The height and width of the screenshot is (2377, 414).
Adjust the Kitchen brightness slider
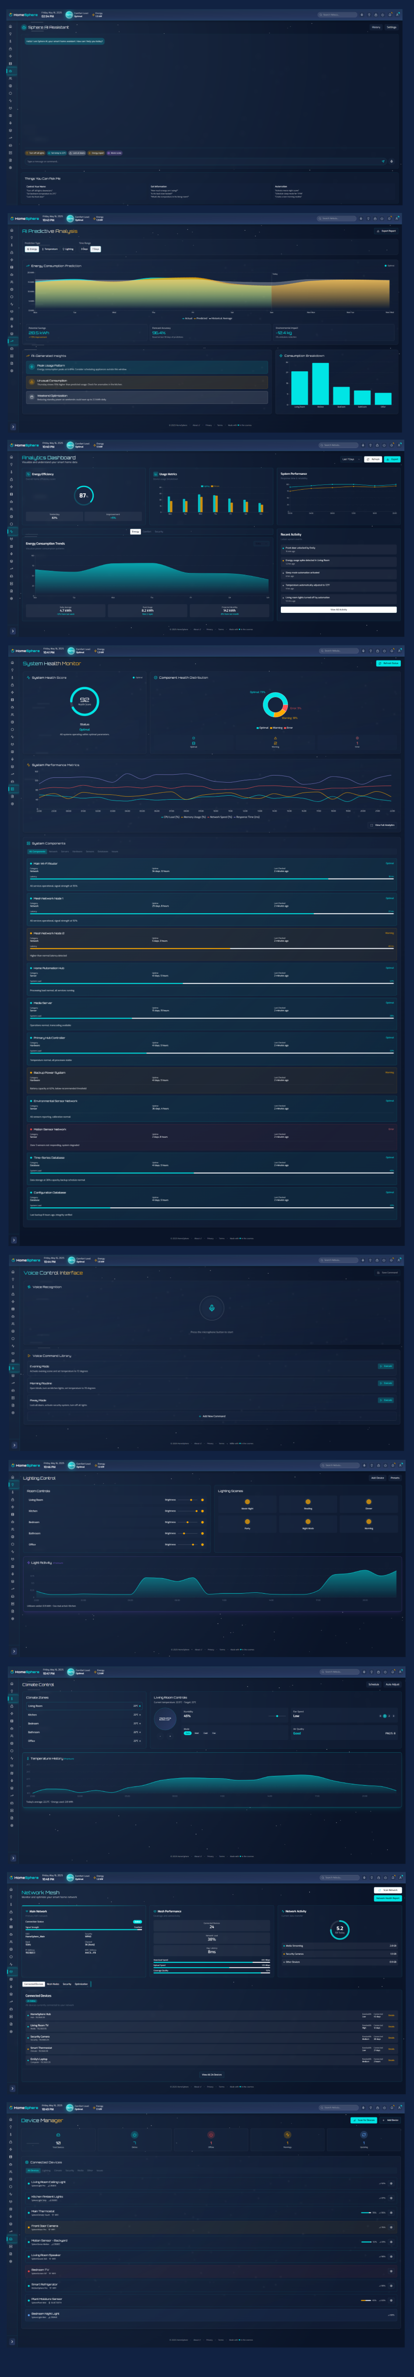tap(187, 1511)
